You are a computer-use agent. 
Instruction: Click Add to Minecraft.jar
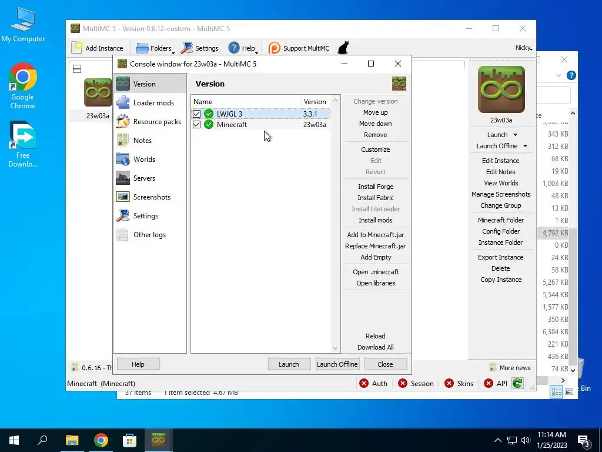(x=376, y=234)
